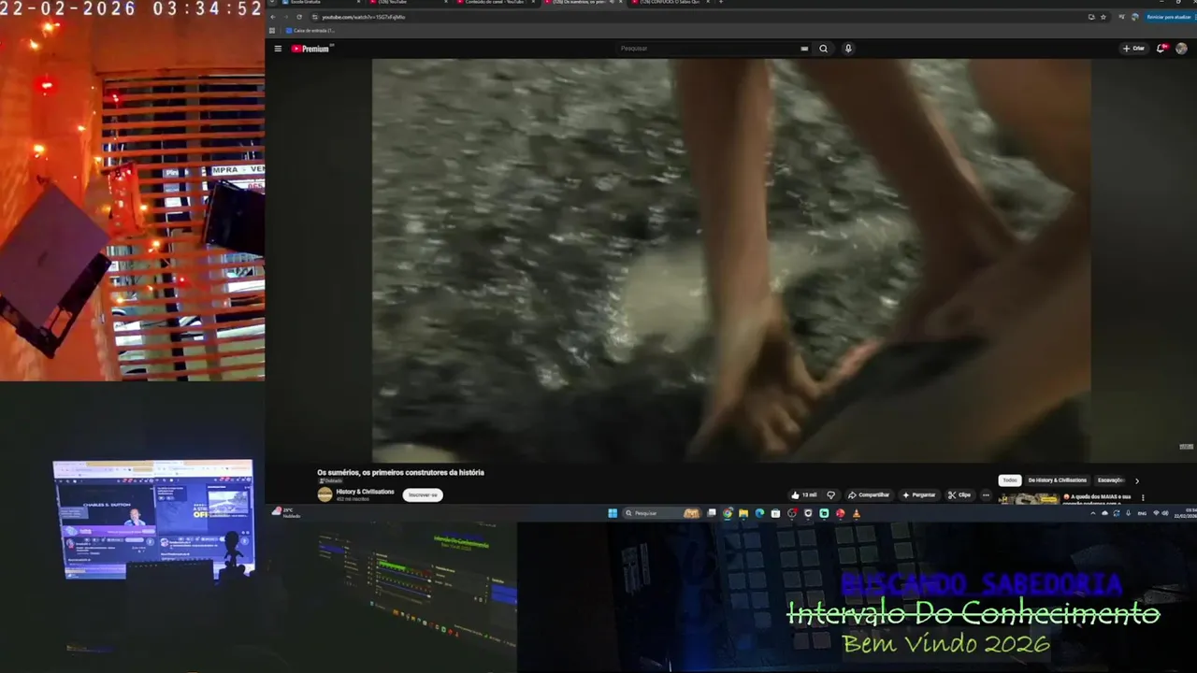Open the Caixa de entrada bookmark
This screenshot has height=673, width=1197.
310,30
